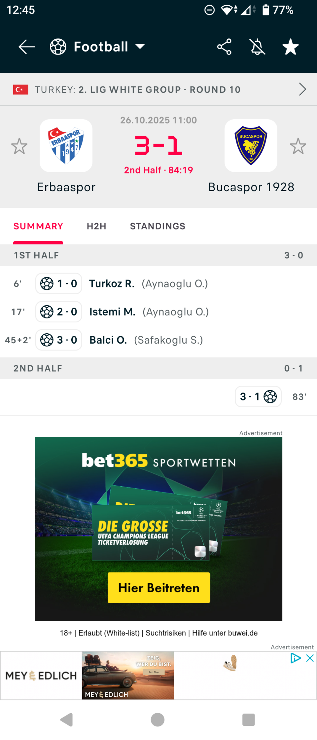Select the Summary tab

(x=38, y=226)
